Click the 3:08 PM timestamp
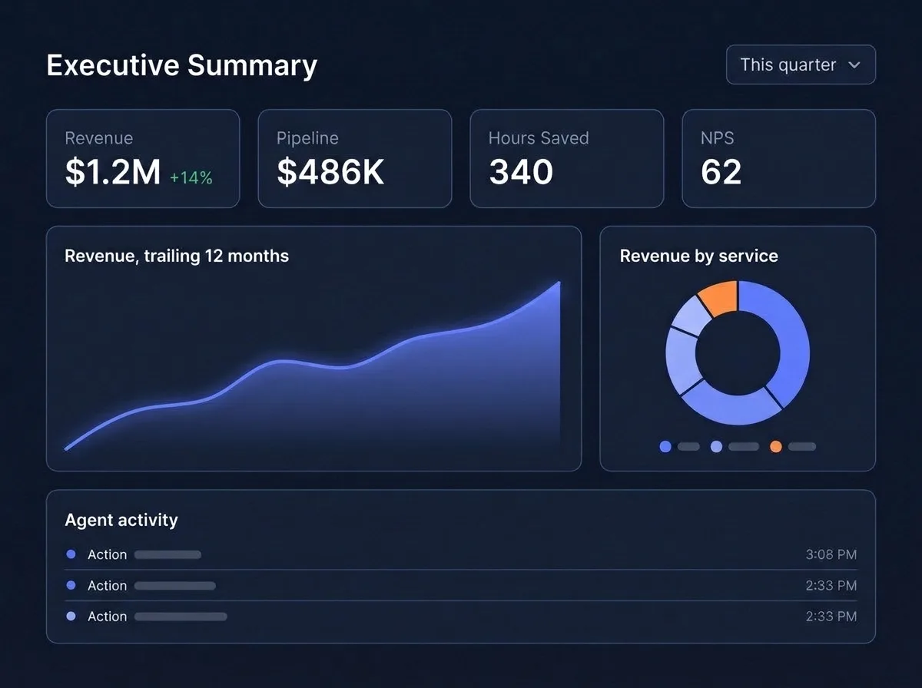Image resolution: width=922 pixels, height=688 pixels. (x=831, y=554)
